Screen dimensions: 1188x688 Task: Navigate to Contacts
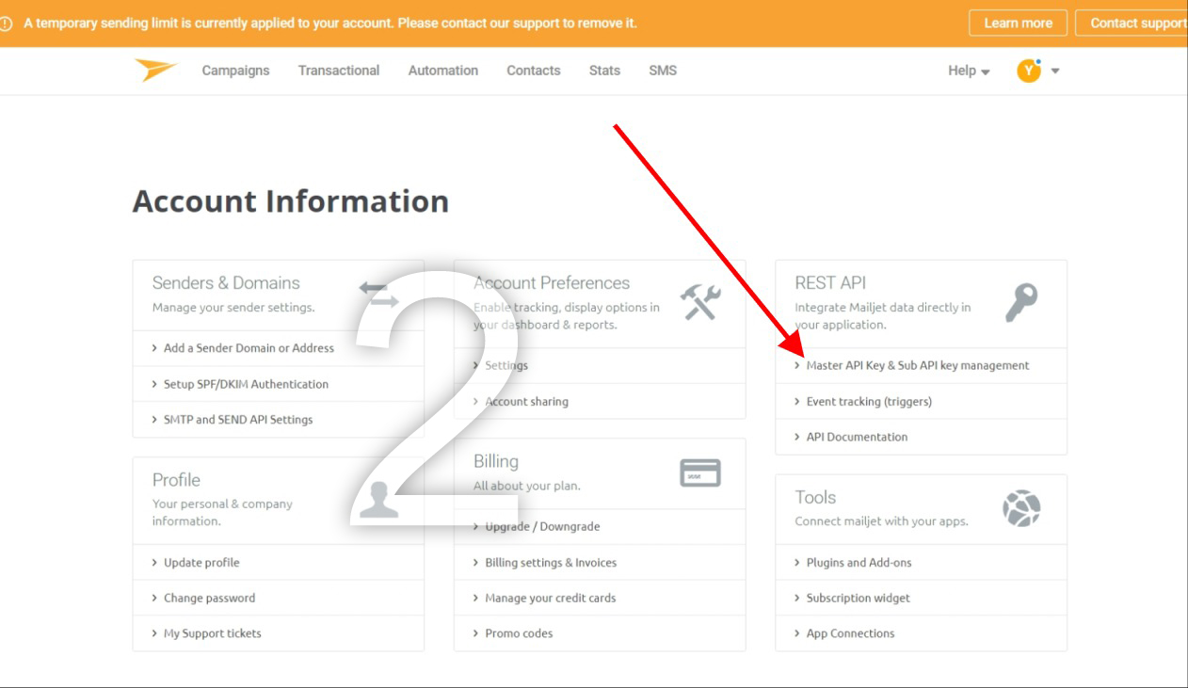point(534,71)
